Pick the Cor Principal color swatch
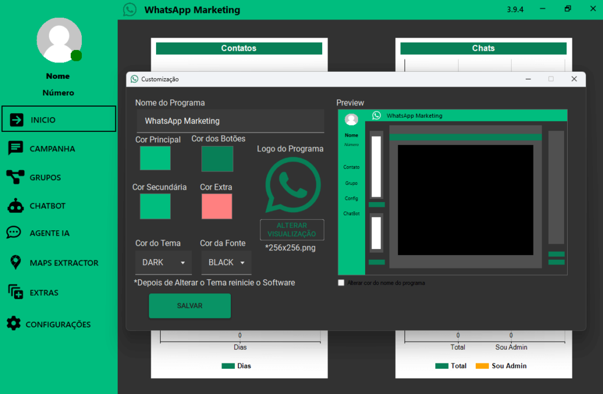The image size is (603, 394). point(155,158)
